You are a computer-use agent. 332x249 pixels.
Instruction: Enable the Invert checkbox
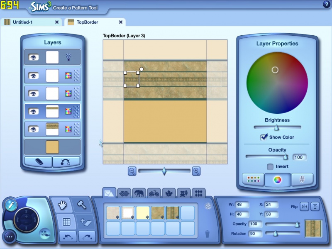[270, 166]
